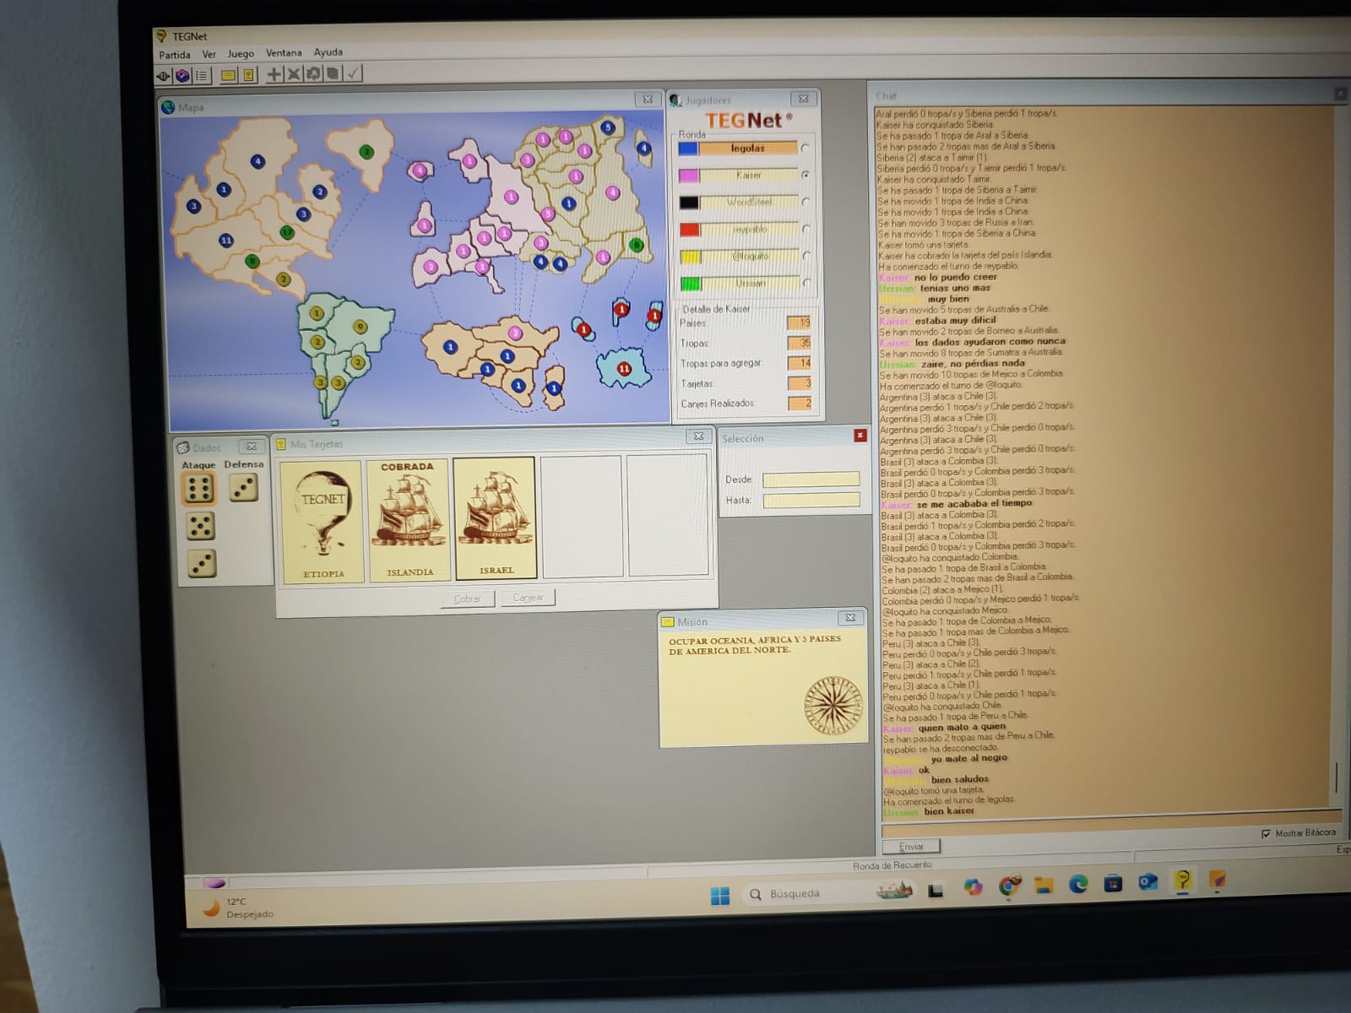This screenshot has height=1013, width=1351.
Task: Select the @loquito player radio button
Action: click(807, 256)
